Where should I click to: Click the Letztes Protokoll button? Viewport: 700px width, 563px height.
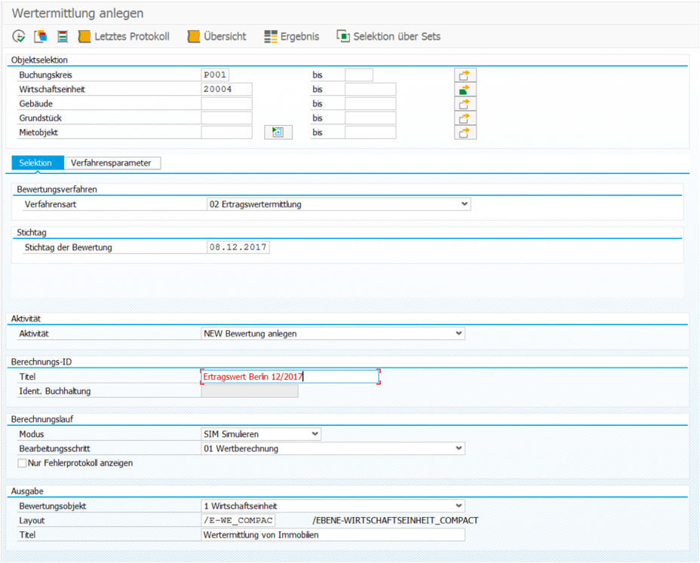[124, 36]
